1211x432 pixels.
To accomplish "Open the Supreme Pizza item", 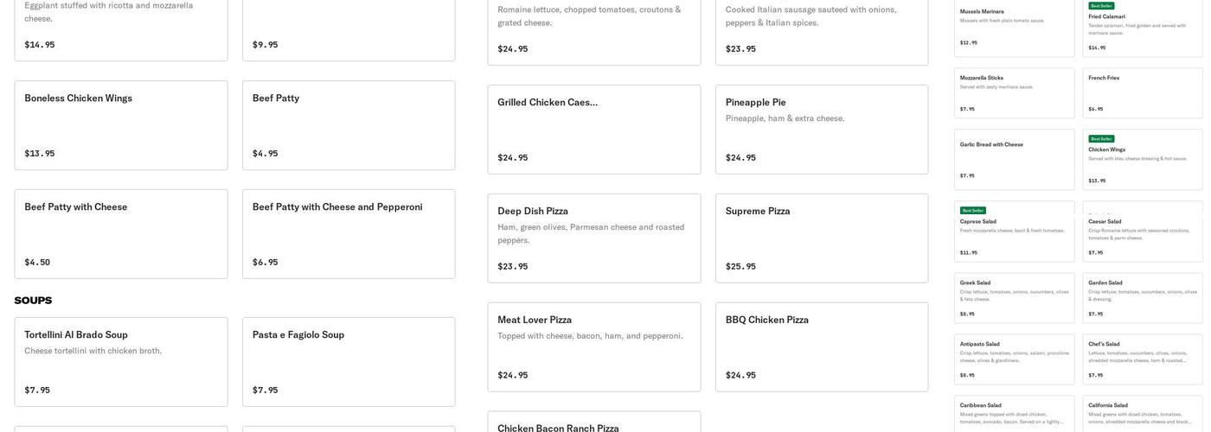I will pyautogui.click(x=822, y=238).
